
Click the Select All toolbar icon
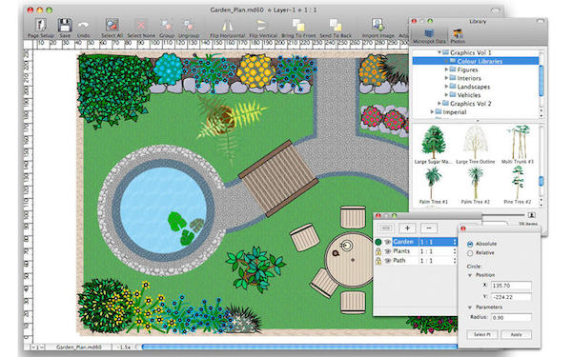[112, 25]
